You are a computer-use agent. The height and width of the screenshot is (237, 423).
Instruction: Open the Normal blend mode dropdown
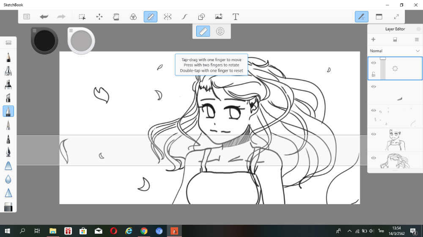point(395,51)
